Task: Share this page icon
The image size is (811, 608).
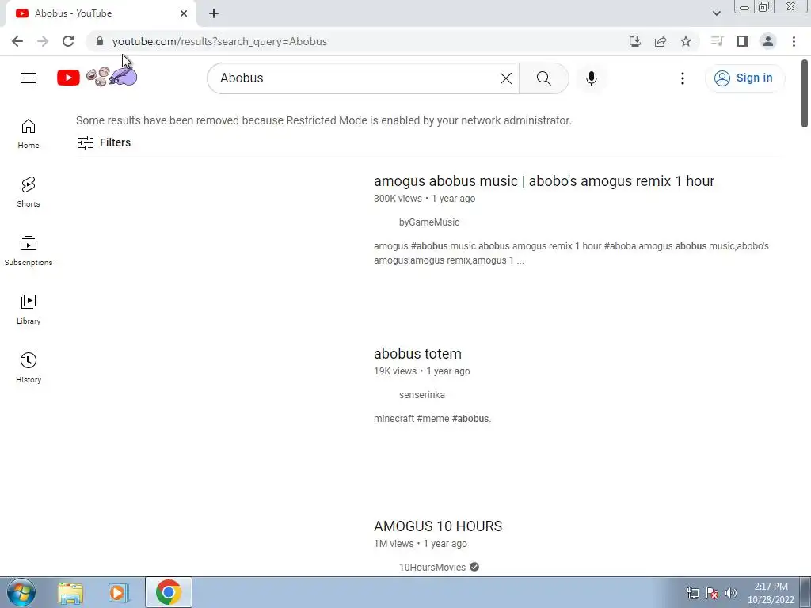Action: click(x=661, y=41)
